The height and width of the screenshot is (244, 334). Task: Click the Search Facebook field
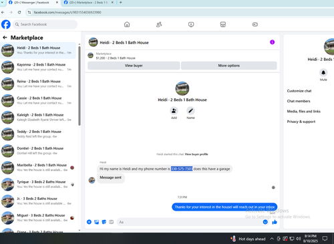(x=45, y=24)
